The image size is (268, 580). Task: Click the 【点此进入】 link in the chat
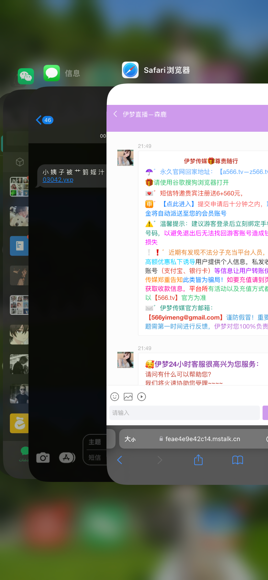tap(178, 204)
